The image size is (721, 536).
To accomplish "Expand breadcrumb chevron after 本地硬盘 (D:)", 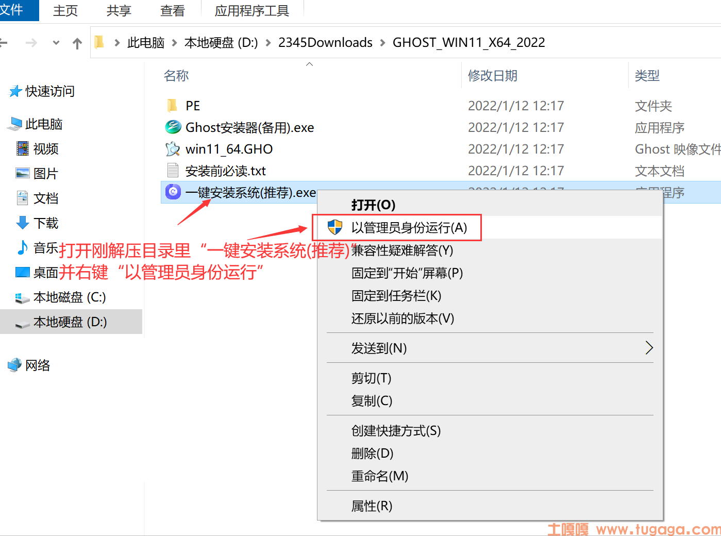I will pos(268,43).
